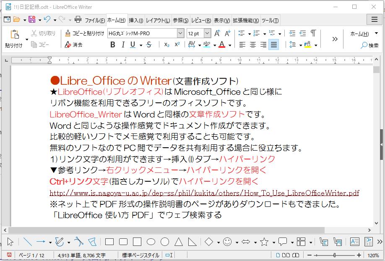Click the Cut (切り取り) scissors icon

tap(34, 33)
